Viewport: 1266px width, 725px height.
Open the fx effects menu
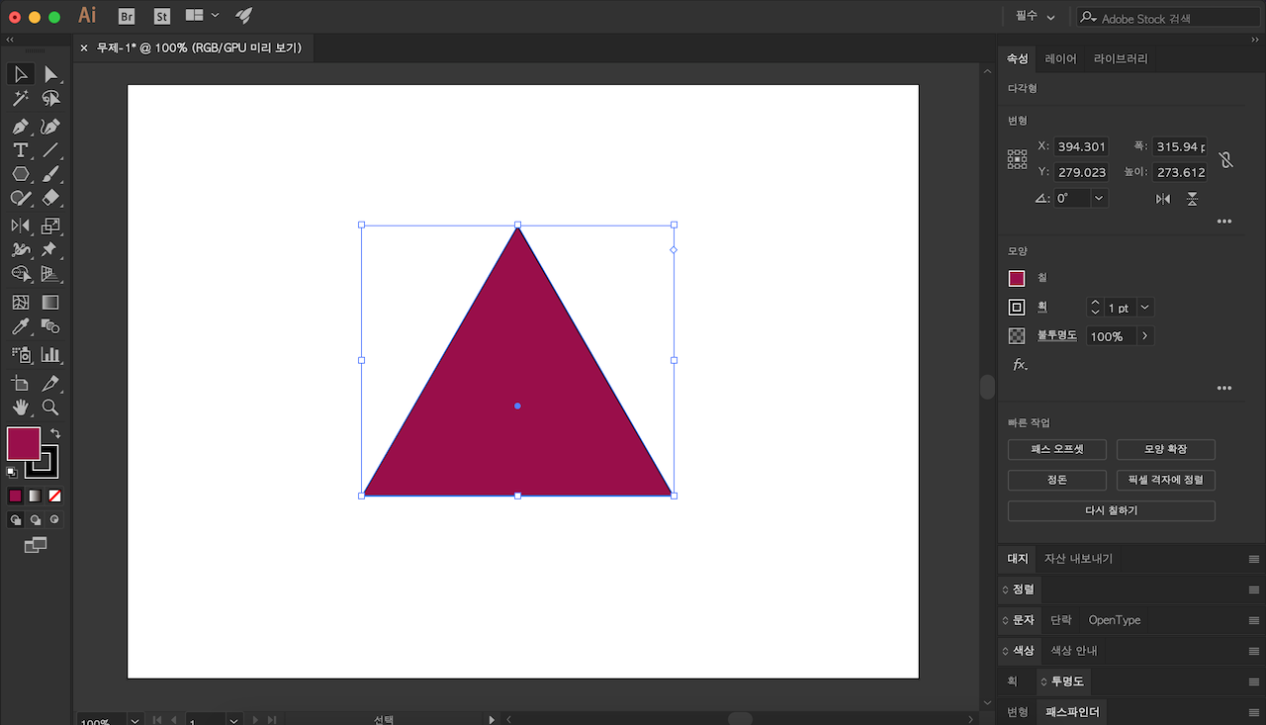pos(1020,365)
